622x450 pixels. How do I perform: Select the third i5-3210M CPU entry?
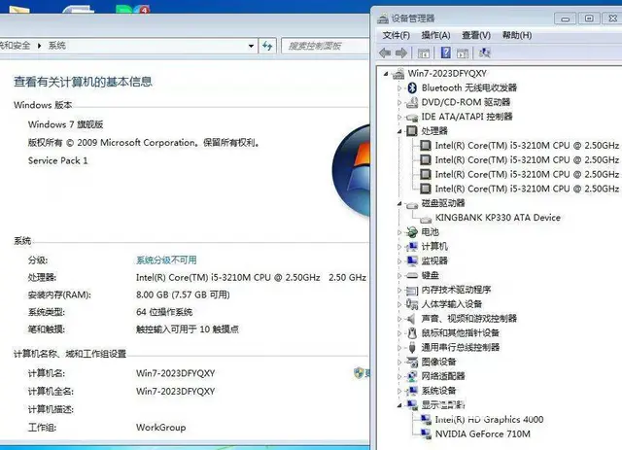click(527, 175)
